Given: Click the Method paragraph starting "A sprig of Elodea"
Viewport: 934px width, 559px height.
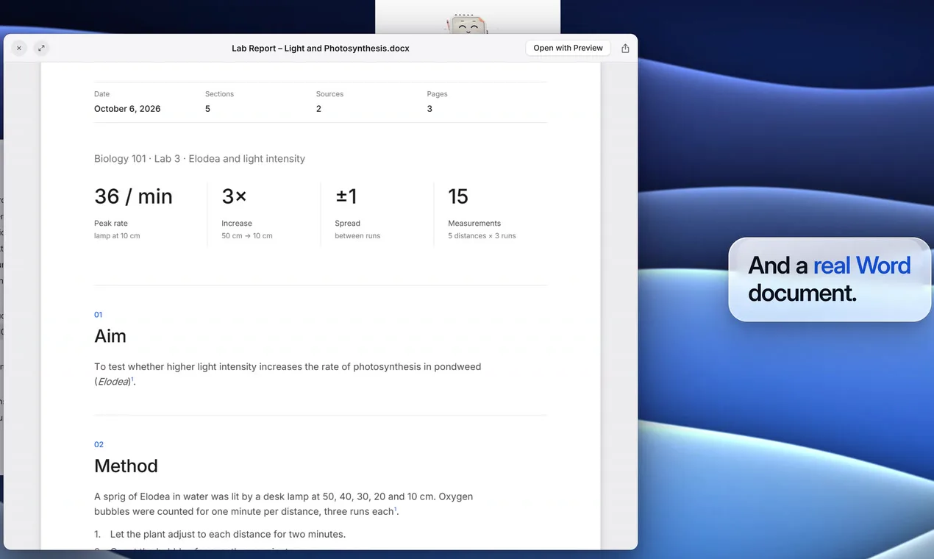Looking at the screenshot, I should click(x=283, y=504).
